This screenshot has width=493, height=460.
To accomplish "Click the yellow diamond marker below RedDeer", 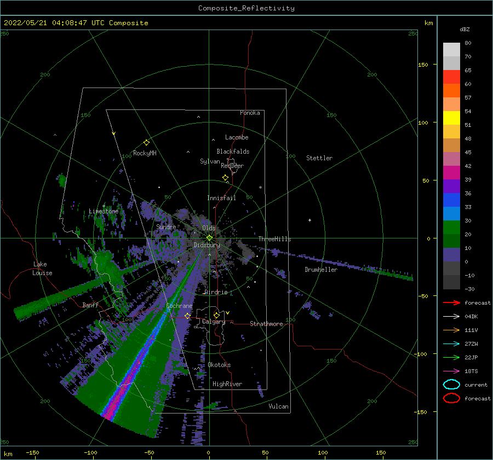I will 225,178.
